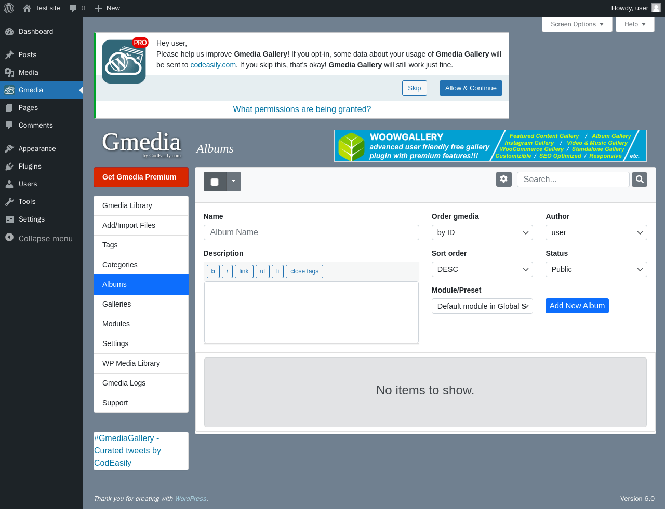This screenshot has width=665, height=509.
Task: Click into the Description textarea
Action: tap(311, 312)
